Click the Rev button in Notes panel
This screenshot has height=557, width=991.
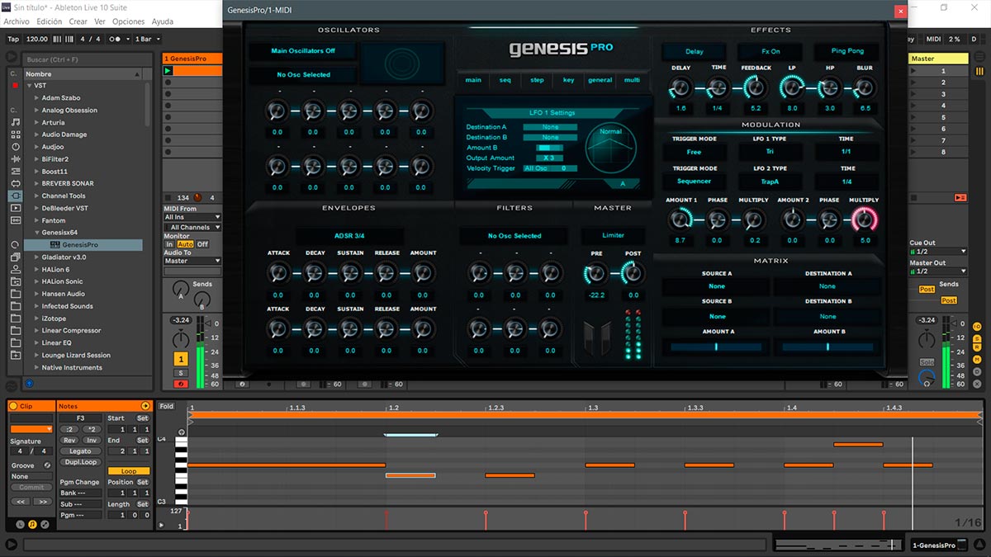pos(69,441)
